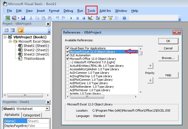
Task: Click View Object icon in Project panel
Action: [x=12, y=30]
